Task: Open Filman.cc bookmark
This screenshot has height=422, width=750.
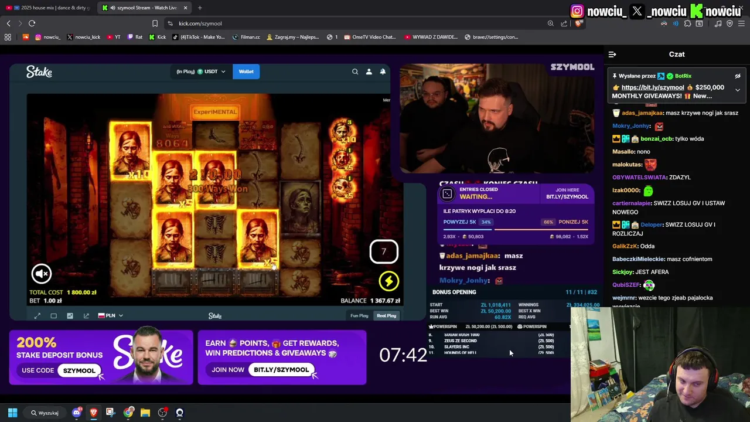Action: pyautogui.click(x=246, y=37)
